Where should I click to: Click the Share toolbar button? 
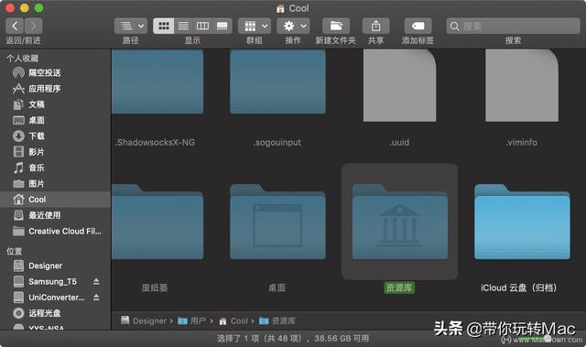tap(376, 27)
